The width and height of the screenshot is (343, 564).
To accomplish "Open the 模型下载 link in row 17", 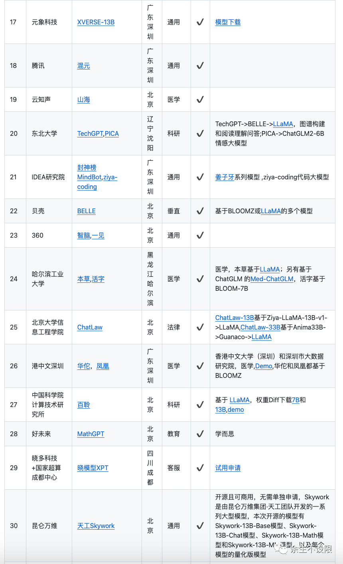I will [x=228, y=22].
